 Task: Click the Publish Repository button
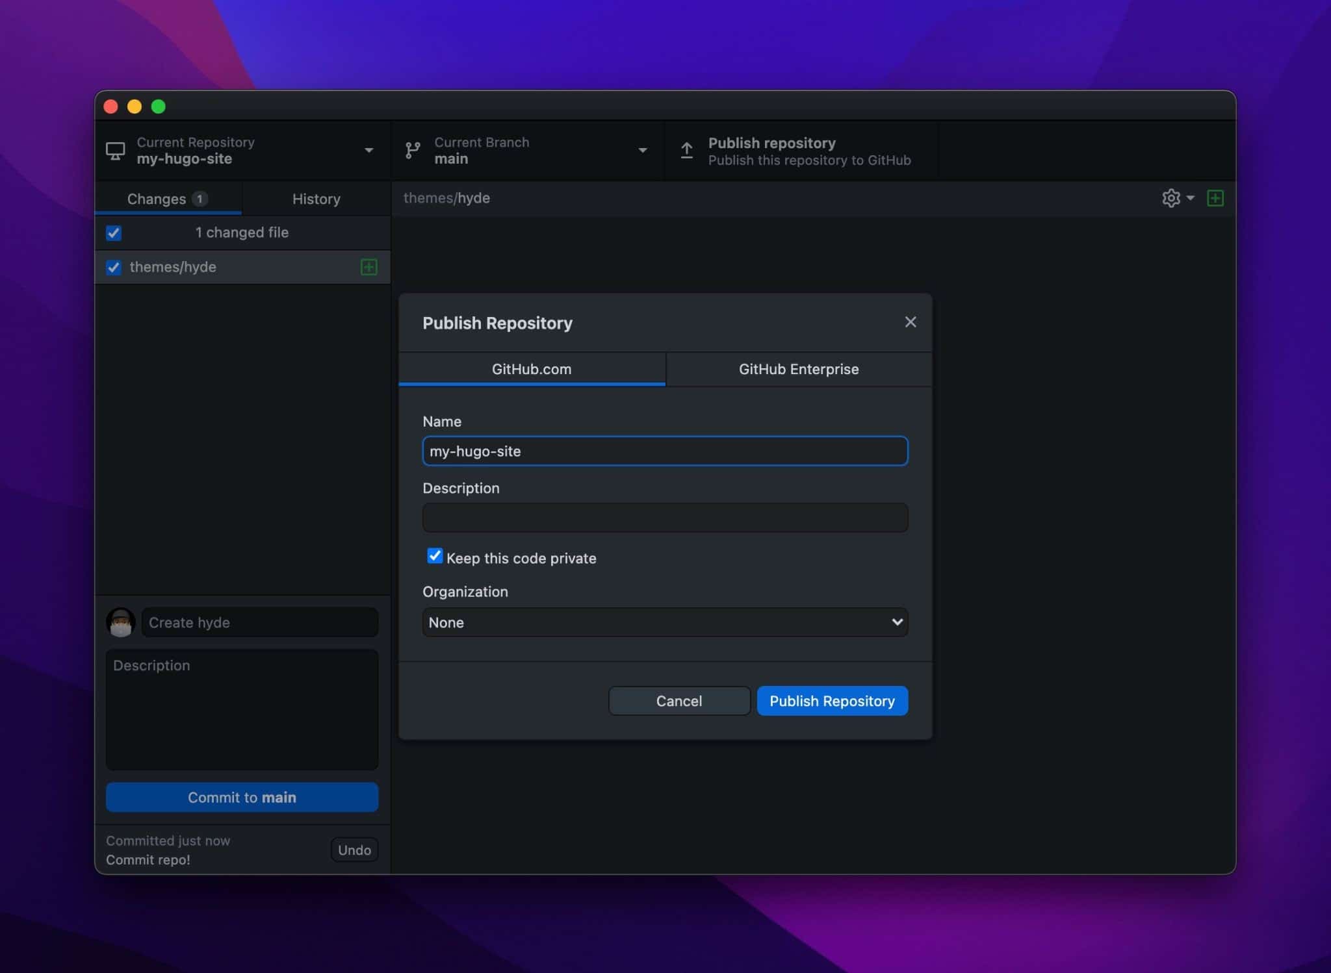pyautogui.click(x=832, y=700)
